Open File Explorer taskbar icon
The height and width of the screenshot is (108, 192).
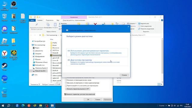pyautogui.click(x=41, y=106)
